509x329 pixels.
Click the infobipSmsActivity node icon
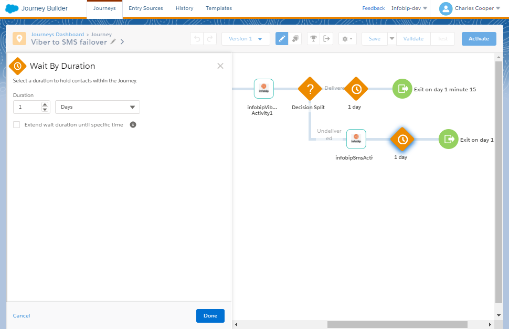pos(356,140)
